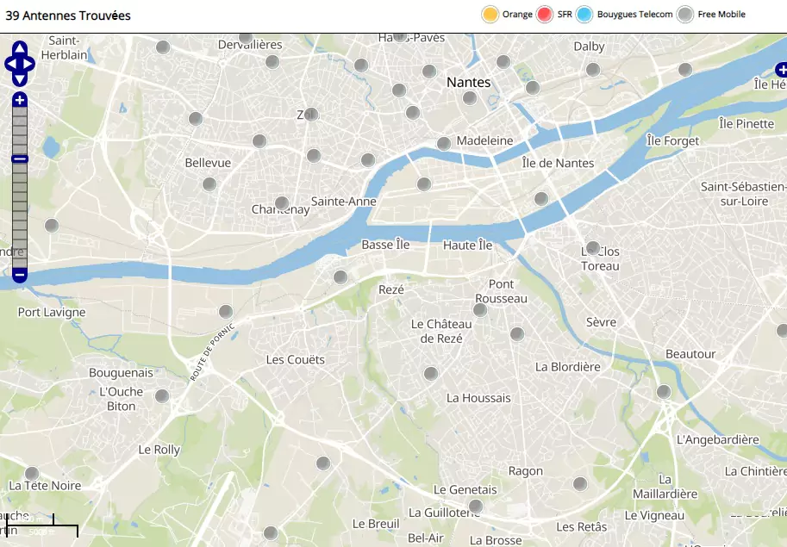The height and width of the screenshot is (547, 787).
Task: Select antenna marker near Le Clos Toreau
Action: pos(592,247)
